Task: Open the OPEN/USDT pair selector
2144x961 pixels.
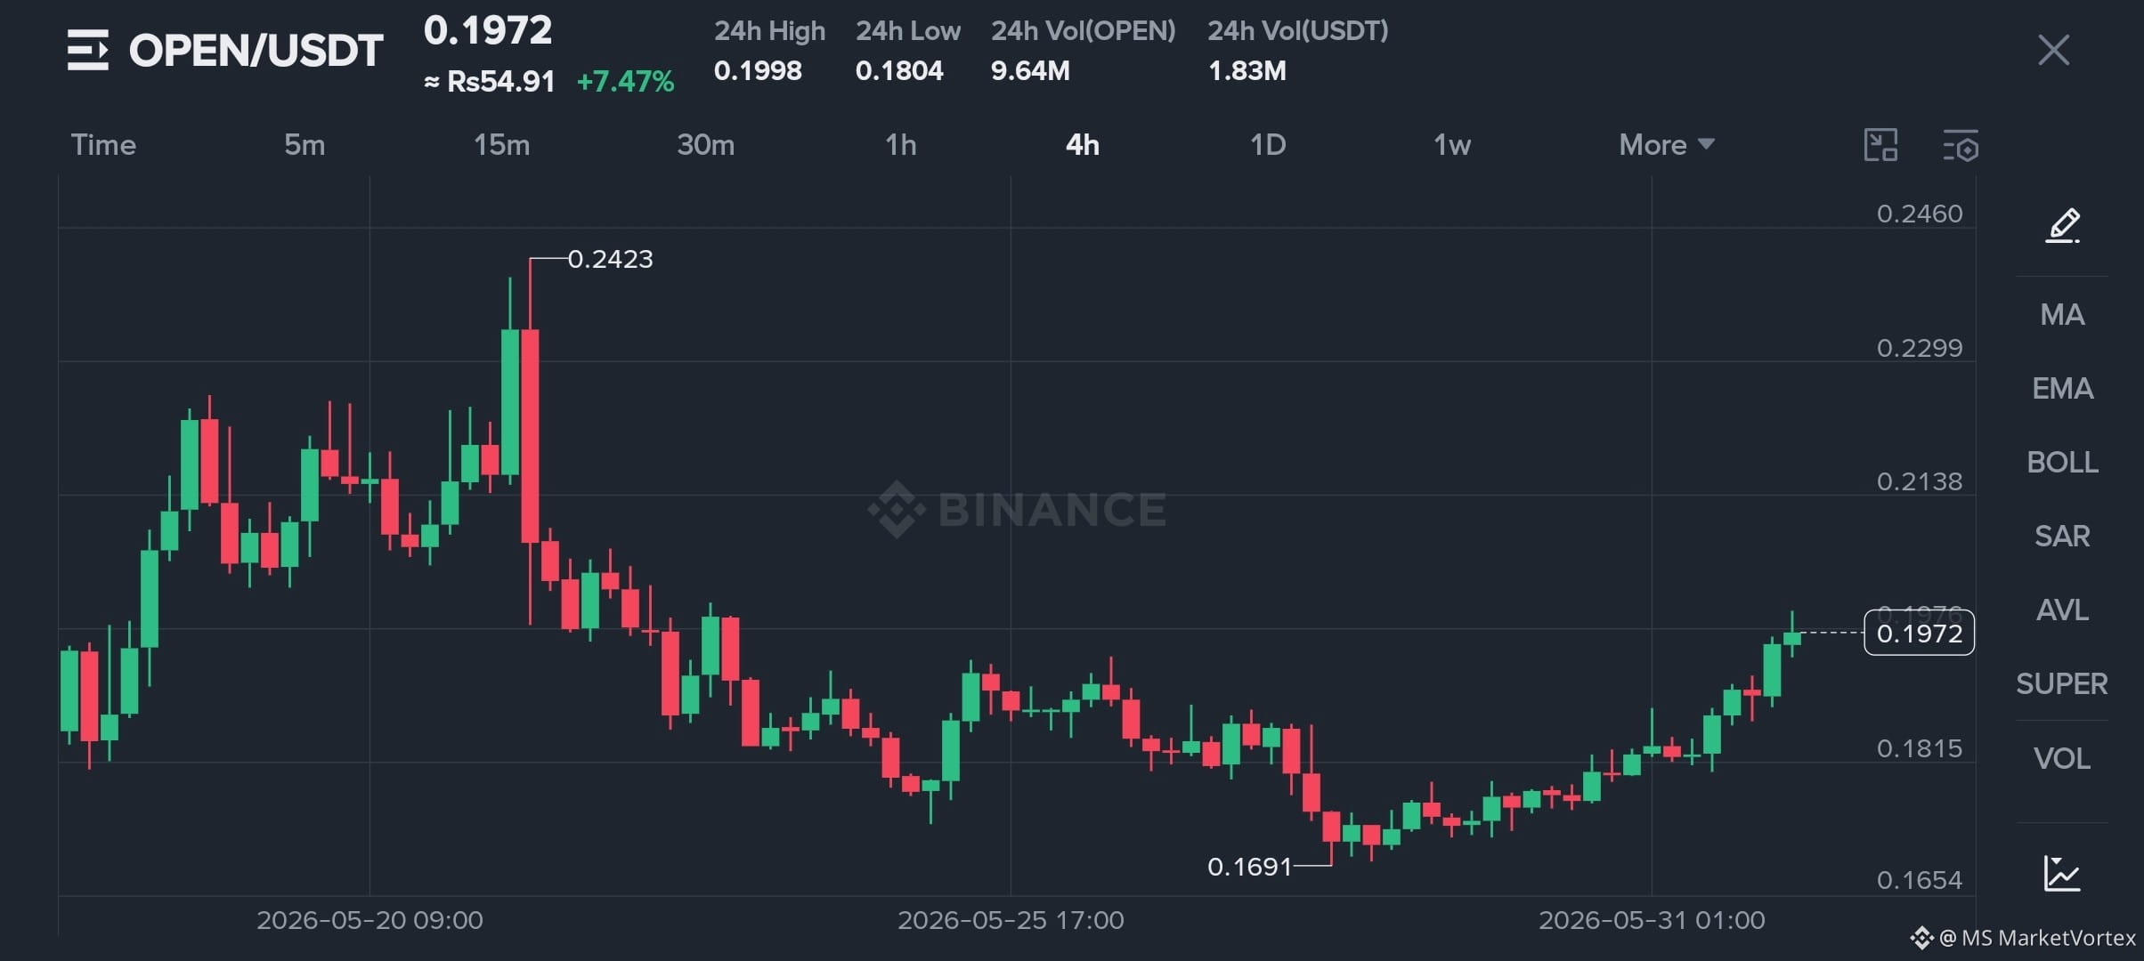Action: click(256, 50)
